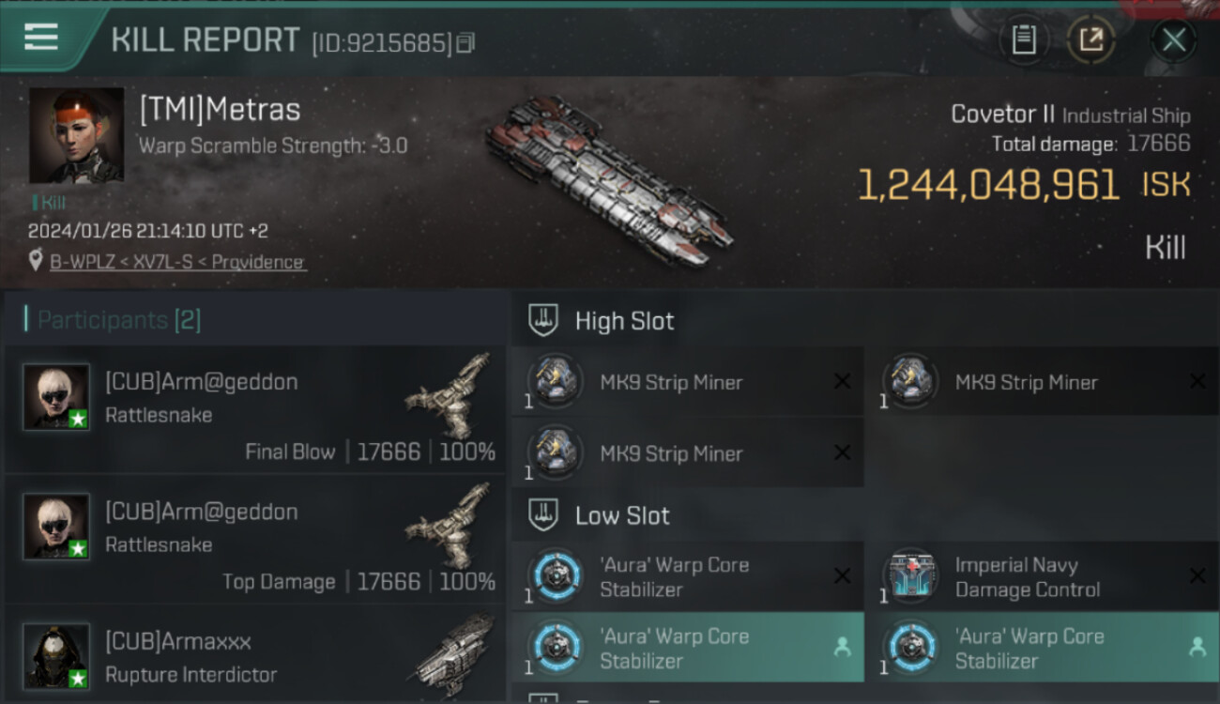Click the top-right MK9 Strip Miner icon
Image resolution: width=1220 pixels, height=704 pixels.
click(x=910, y=381)
